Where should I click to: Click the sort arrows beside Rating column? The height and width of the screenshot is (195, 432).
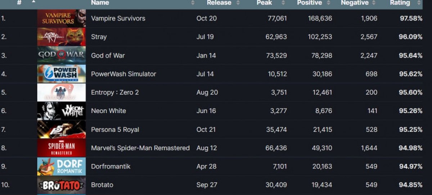point(418,3)
